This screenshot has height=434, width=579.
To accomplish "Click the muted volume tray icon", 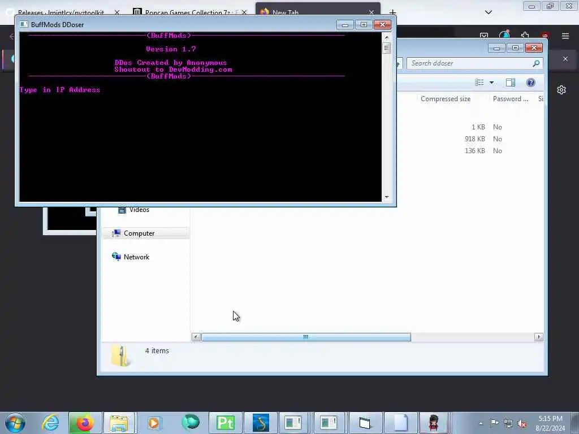I will coord(522,424).
